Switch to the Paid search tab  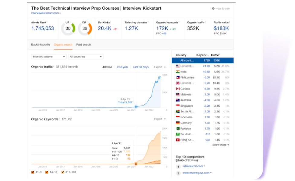(83, 45)
